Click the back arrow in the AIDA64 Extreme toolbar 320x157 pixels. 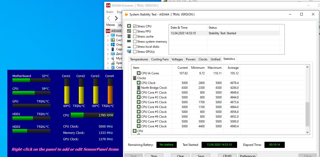(109, 18)
